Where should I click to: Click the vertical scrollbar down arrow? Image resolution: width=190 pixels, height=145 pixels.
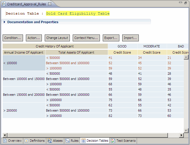tap(186, 130)
